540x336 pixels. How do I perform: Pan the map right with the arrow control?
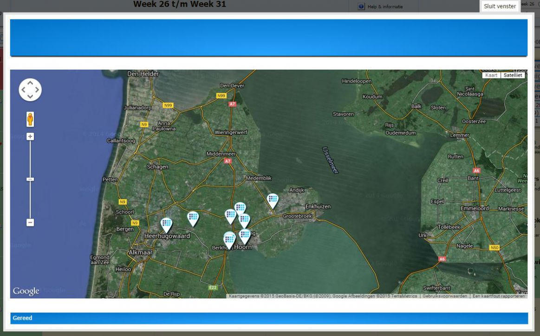37,90
